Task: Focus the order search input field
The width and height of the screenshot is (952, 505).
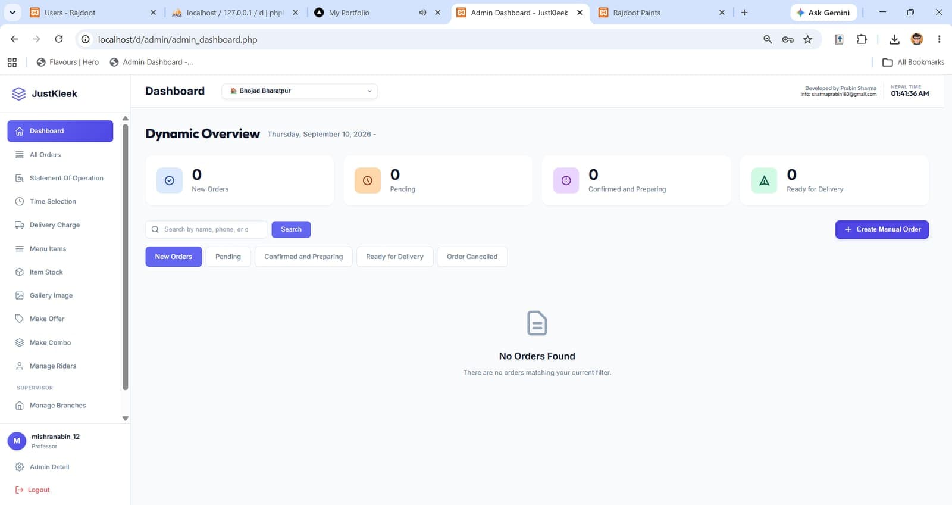Action: (206, 229)
